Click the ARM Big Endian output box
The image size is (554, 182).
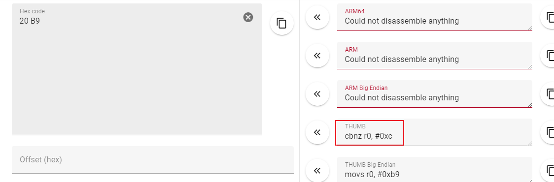pos(435,94)
